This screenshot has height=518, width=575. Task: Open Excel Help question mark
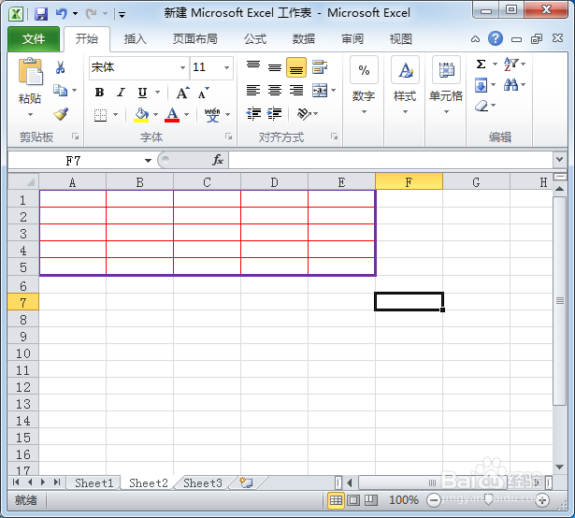495,38
